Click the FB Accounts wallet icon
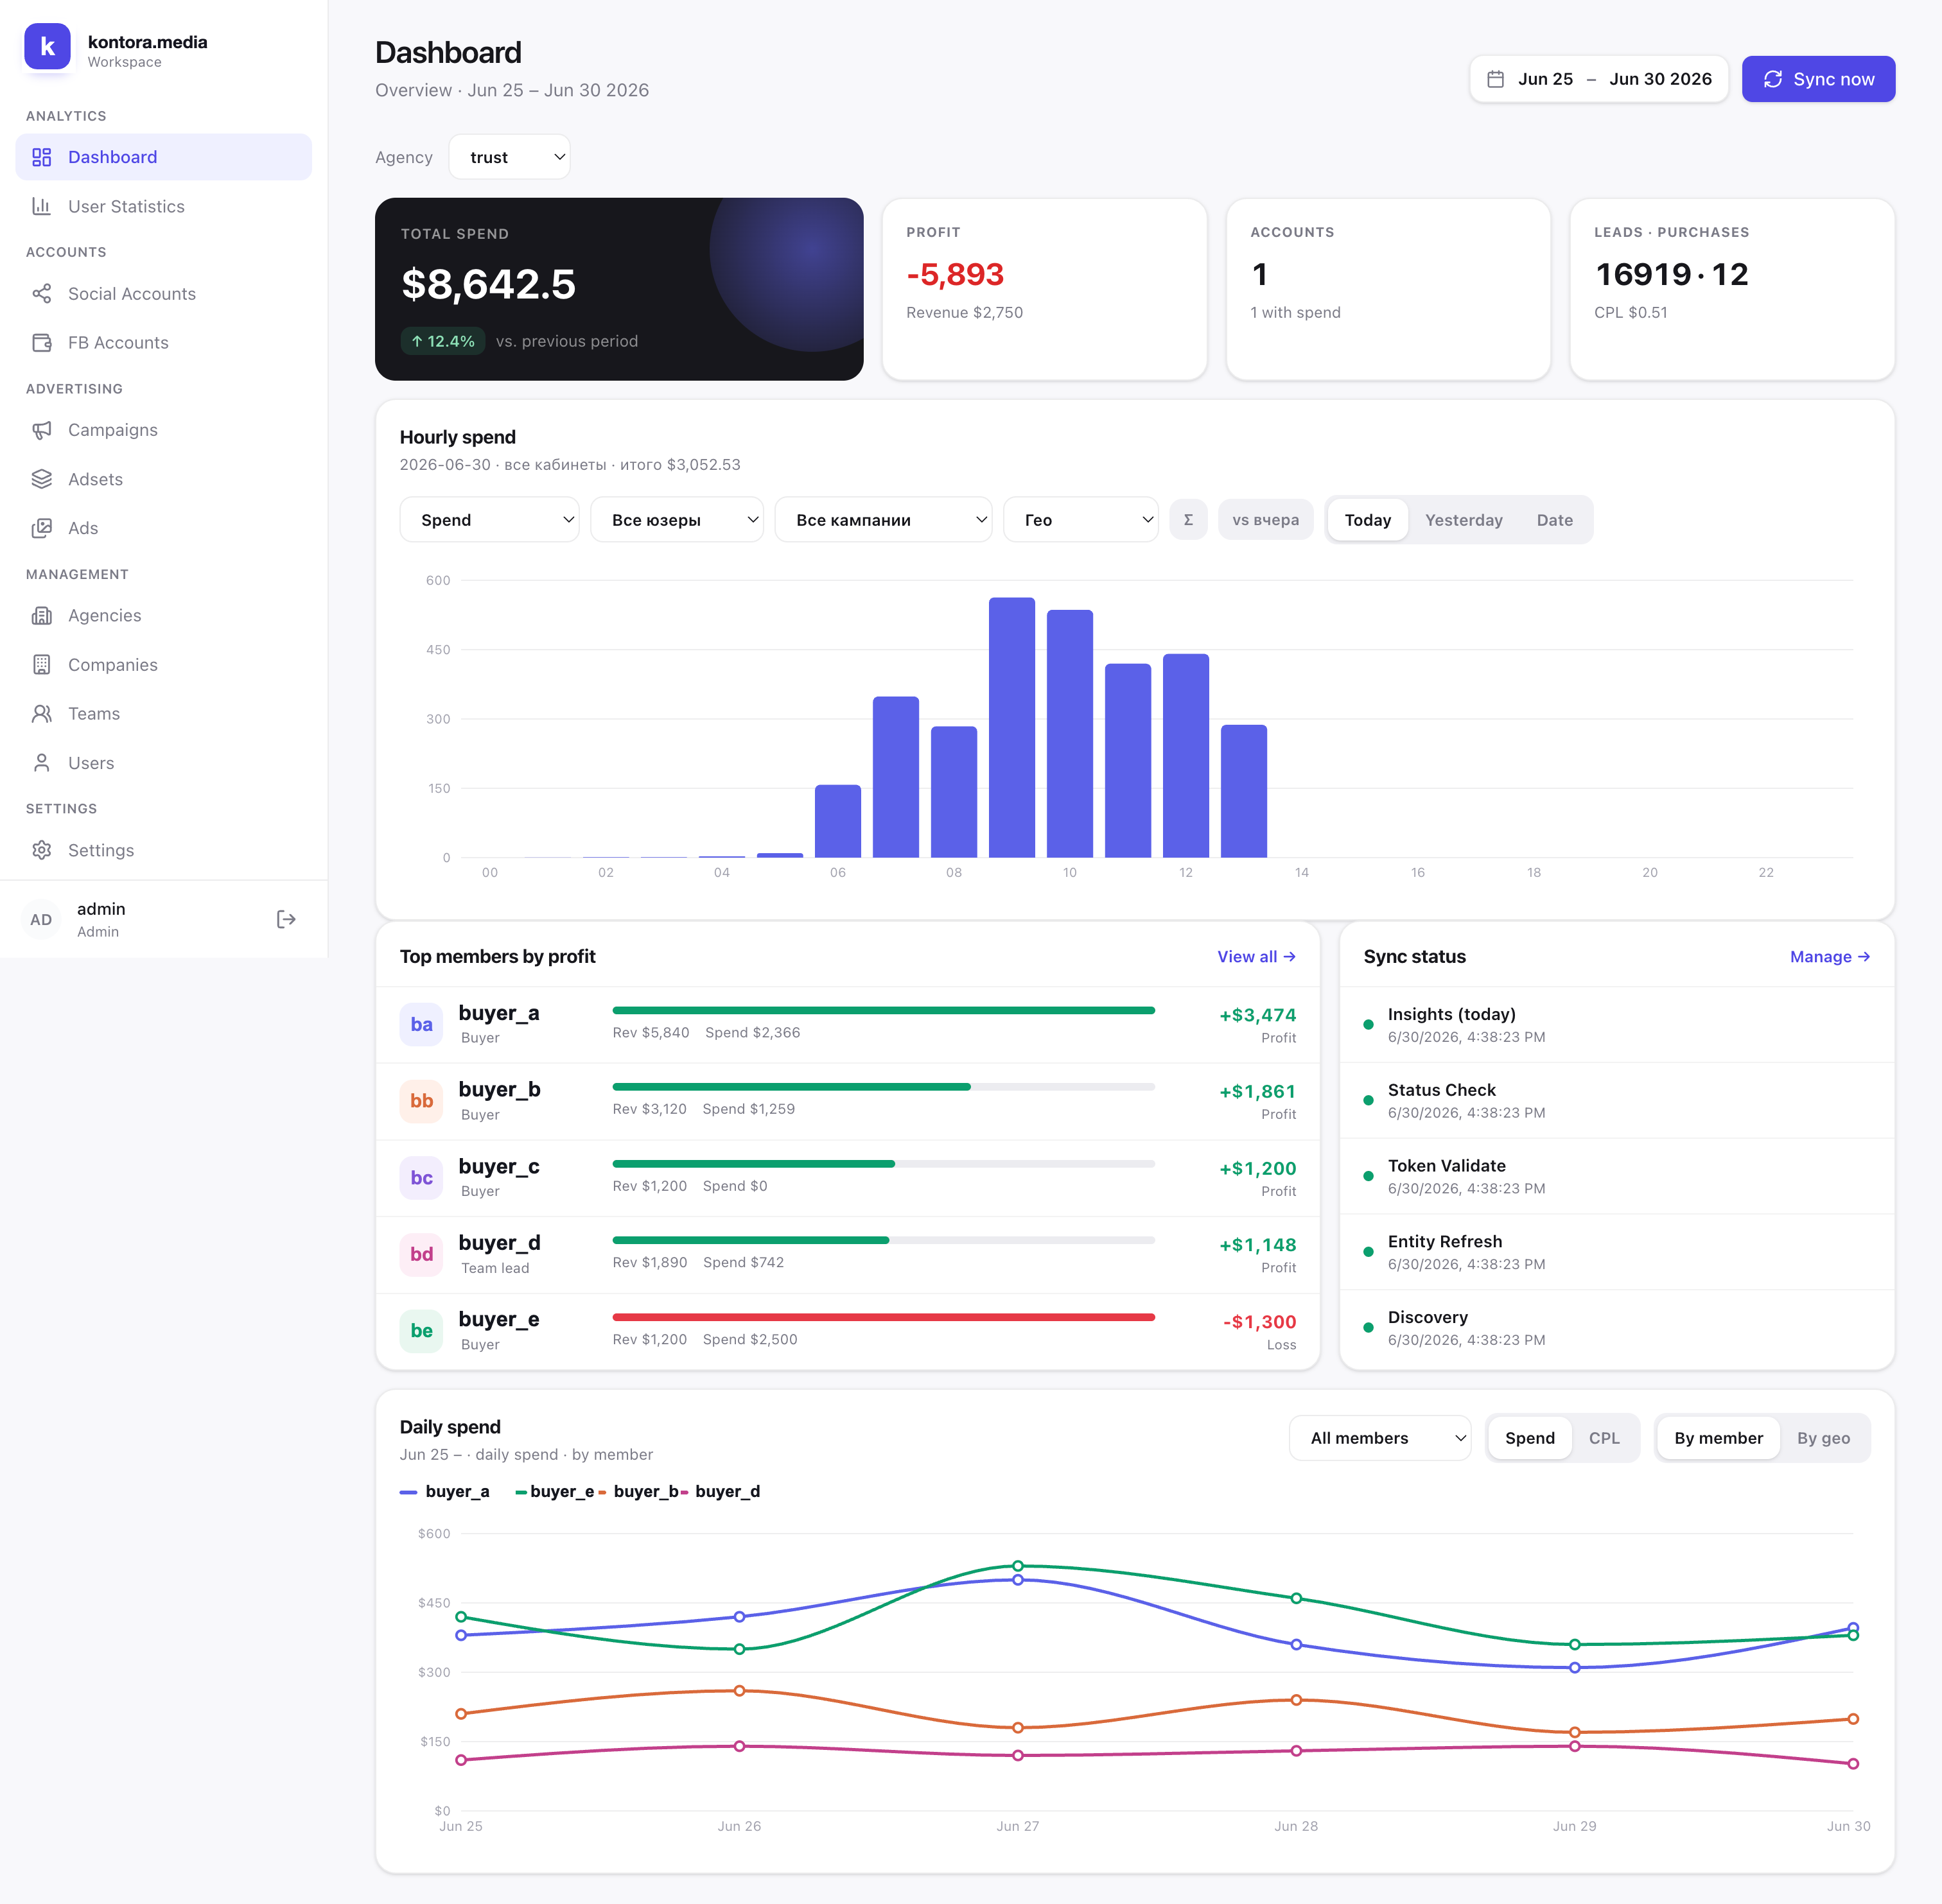Screen dimensions: 1942x1904 pos(41,342)
